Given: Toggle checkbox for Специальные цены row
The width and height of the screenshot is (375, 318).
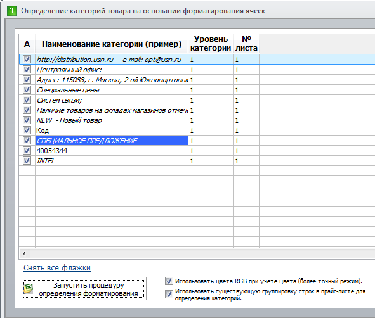Looking at the screenshot, I should pyautogui.click(x=27, y=90).
